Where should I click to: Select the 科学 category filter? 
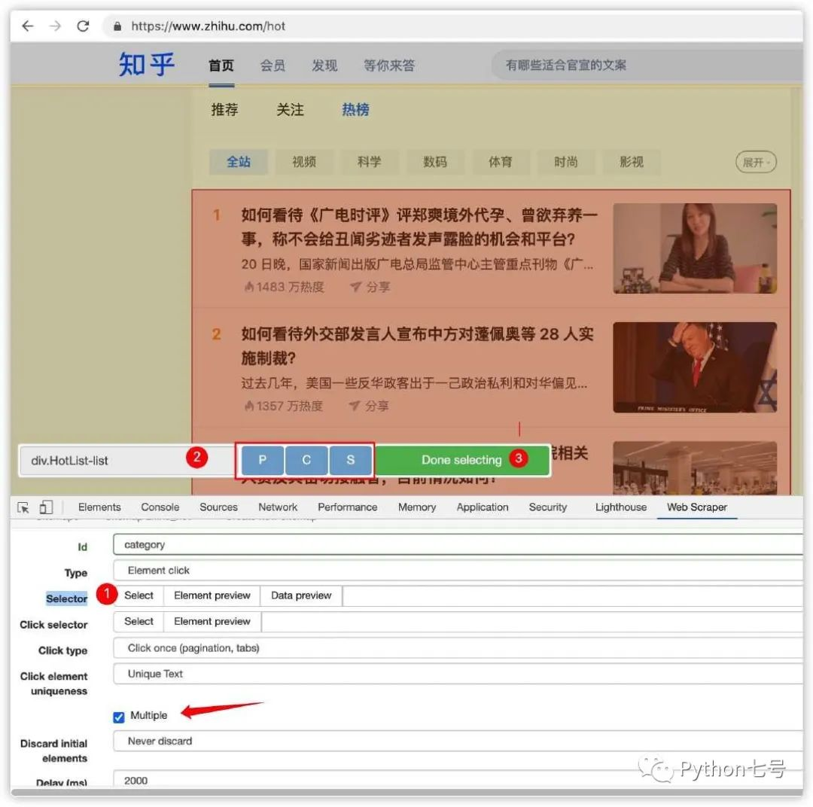[369, 162]
